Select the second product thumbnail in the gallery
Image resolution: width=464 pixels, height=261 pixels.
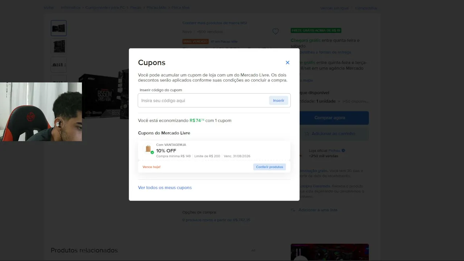click(59, 46)
